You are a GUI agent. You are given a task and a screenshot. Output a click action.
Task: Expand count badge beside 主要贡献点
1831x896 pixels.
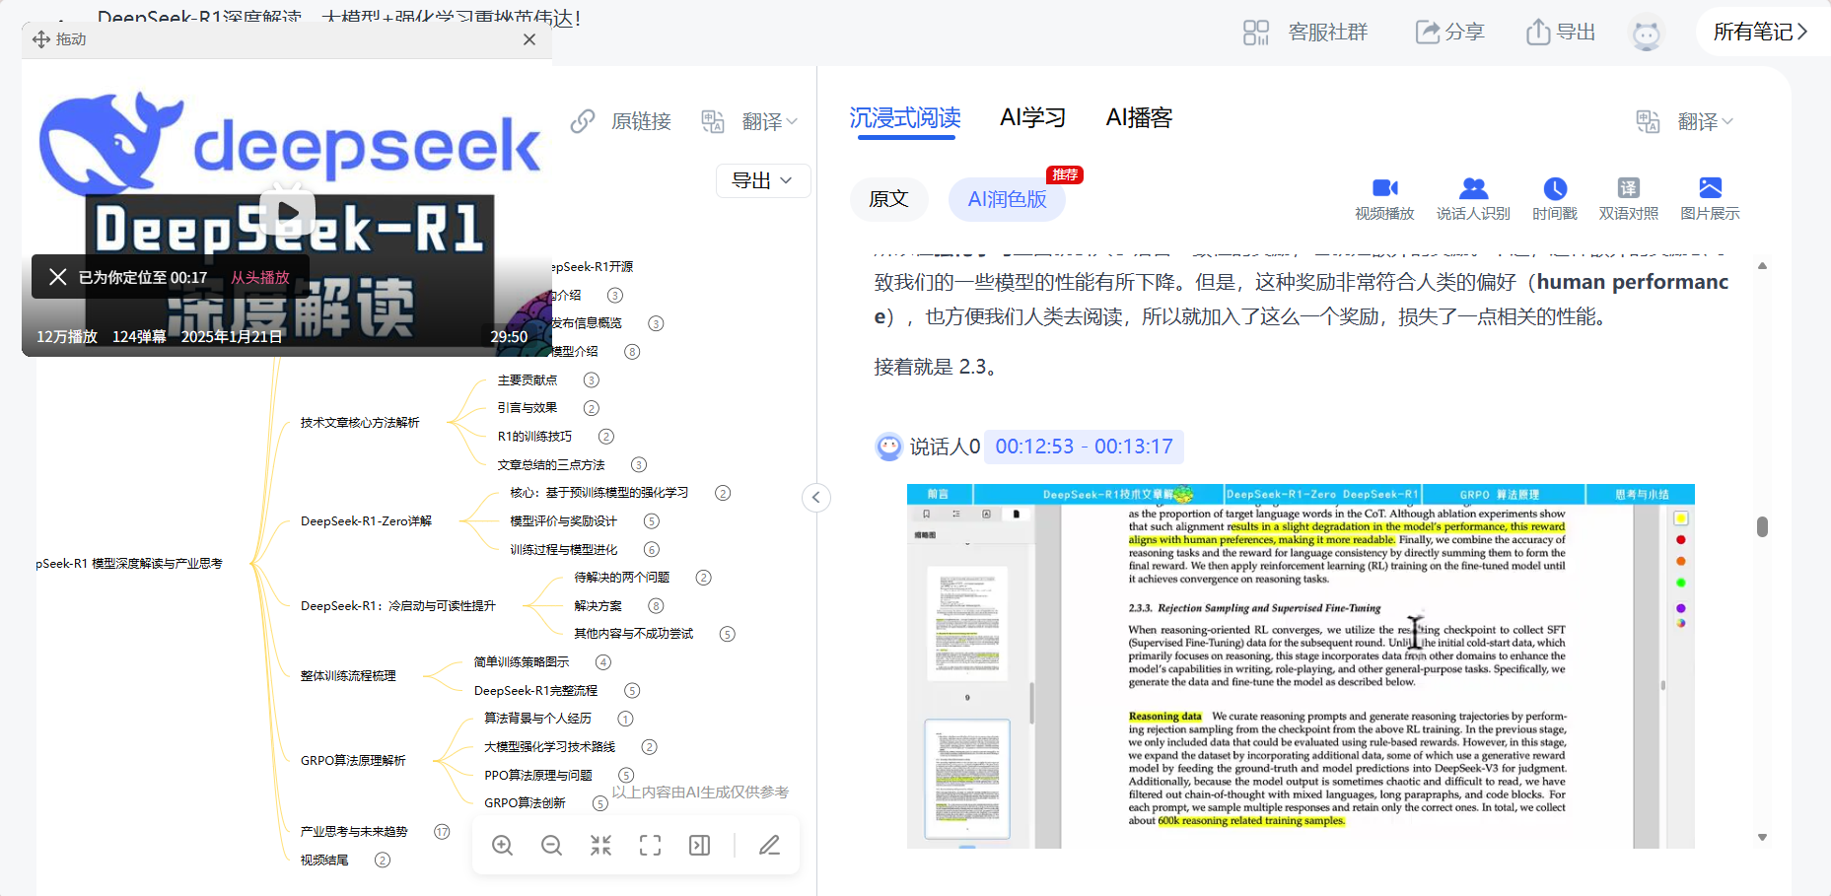[x=592, y=380]
